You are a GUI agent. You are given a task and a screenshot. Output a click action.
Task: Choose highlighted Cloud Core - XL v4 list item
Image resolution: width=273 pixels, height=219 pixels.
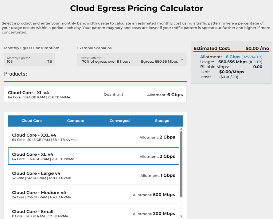(93, 156)
